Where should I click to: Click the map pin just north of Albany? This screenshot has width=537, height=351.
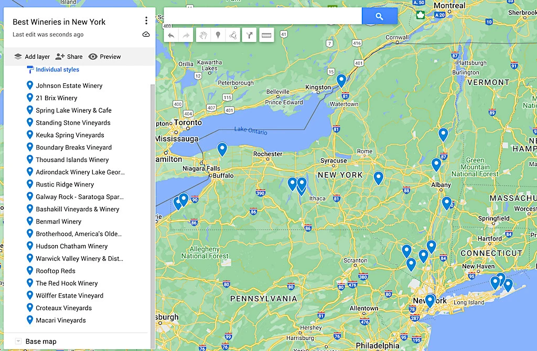coord(436,164)
